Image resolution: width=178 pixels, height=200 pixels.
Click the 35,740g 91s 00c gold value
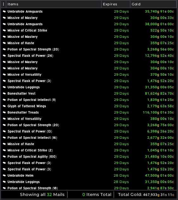tap(159, 11)
